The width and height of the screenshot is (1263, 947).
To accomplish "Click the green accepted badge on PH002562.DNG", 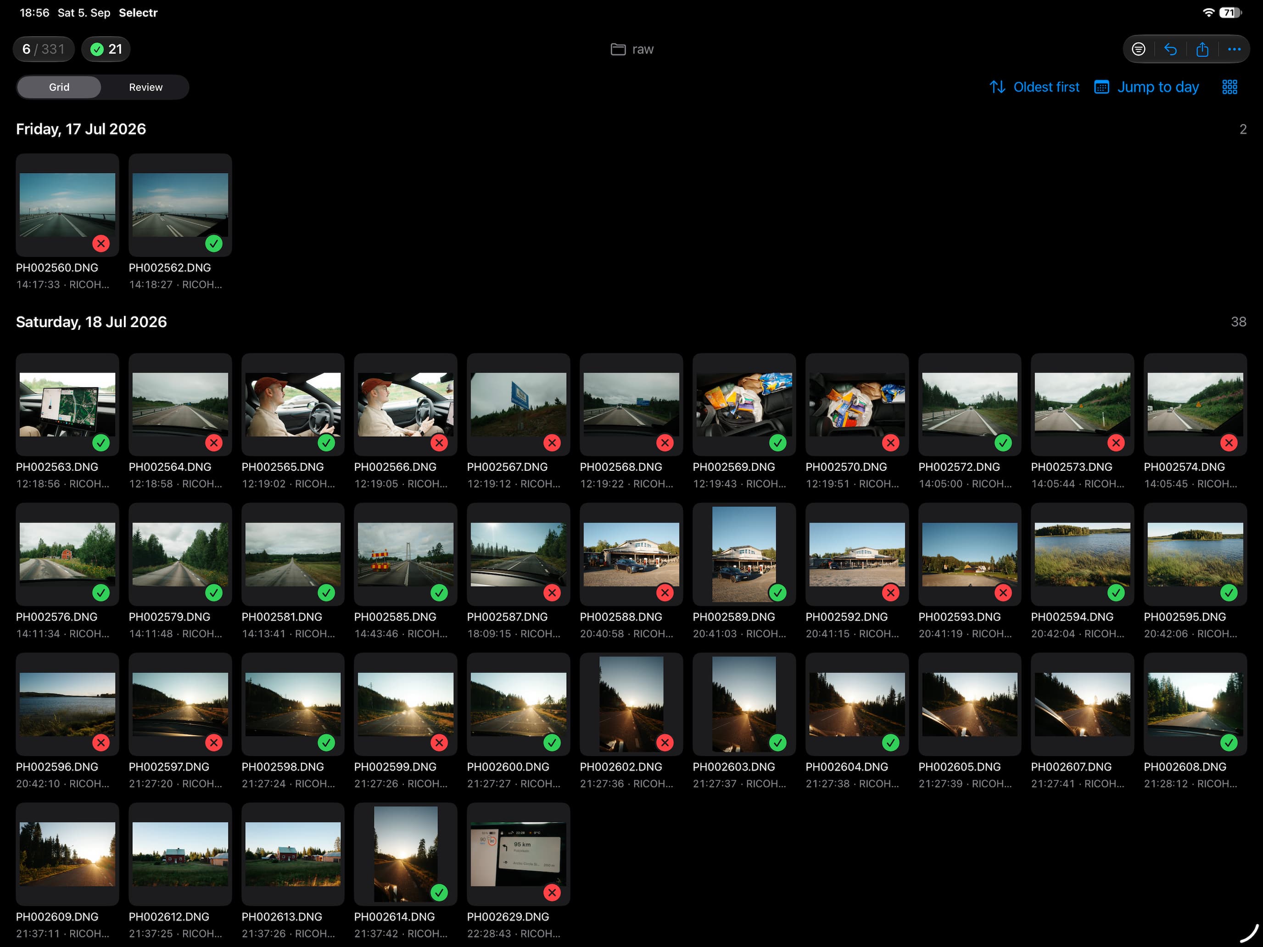I will tap(213, 244).
